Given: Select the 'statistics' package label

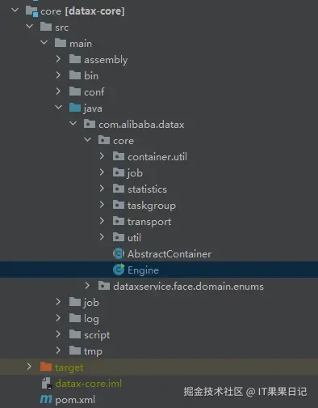Looking at the screenshot, I should pyautogui.click(x=147, y=189).
